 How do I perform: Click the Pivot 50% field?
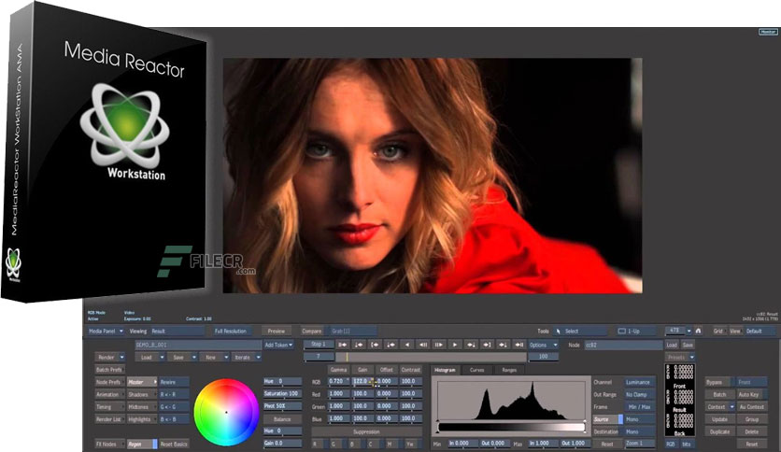tap(282, 406)
